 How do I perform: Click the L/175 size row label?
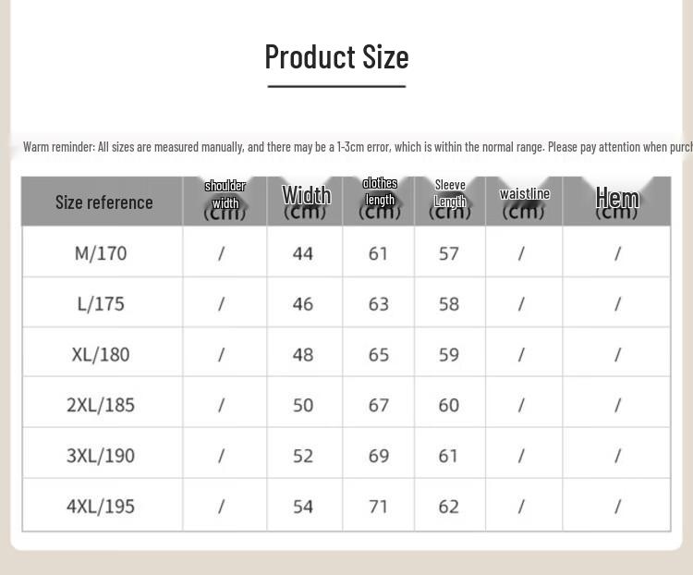[x=101, y=304]
